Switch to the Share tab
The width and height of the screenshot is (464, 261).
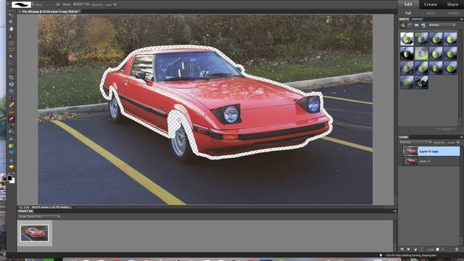pyautogui.click(x=452, y=4)
